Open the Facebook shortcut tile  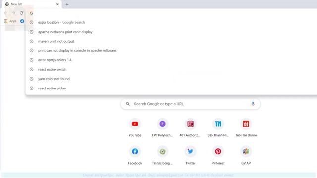click(x=135, y=155)
